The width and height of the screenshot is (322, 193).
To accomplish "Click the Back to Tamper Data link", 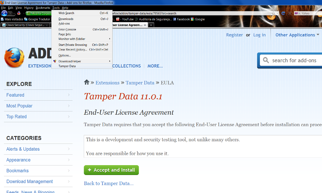I will [109, 183].
